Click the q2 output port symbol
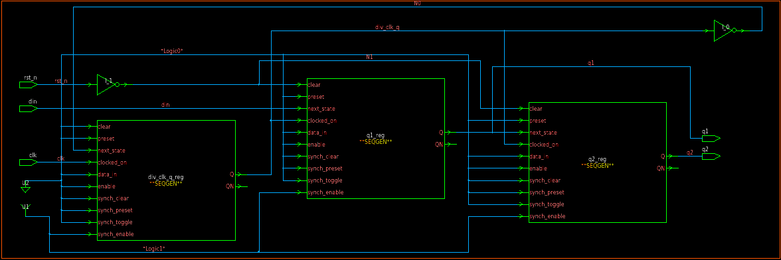This screenshot has height=260, width=781. (x=711, y=156)
